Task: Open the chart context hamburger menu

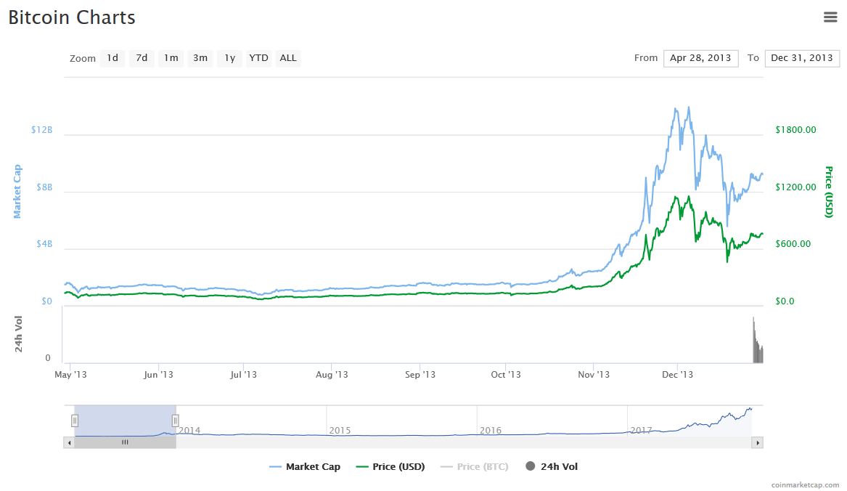Action: [830, 17]
